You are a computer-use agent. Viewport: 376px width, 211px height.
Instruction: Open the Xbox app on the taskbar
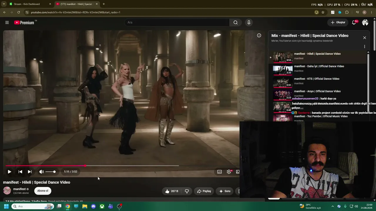pos(102,206)
